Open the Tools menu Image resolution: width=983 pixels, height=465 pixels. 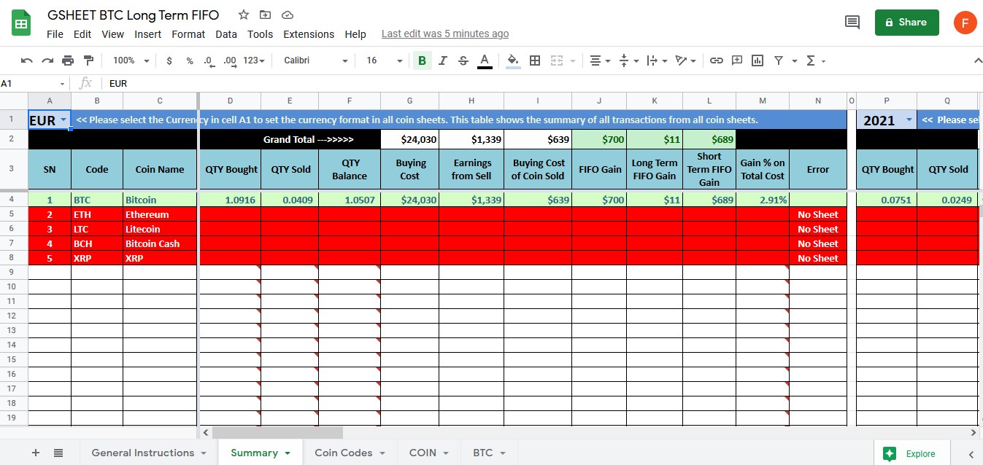coord(260,34)
